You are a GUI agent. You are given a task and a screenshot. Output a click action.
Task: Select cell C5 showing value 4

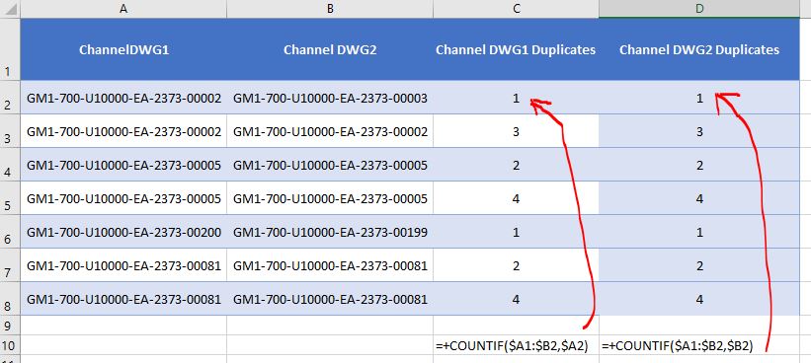[x=516, y=198]
